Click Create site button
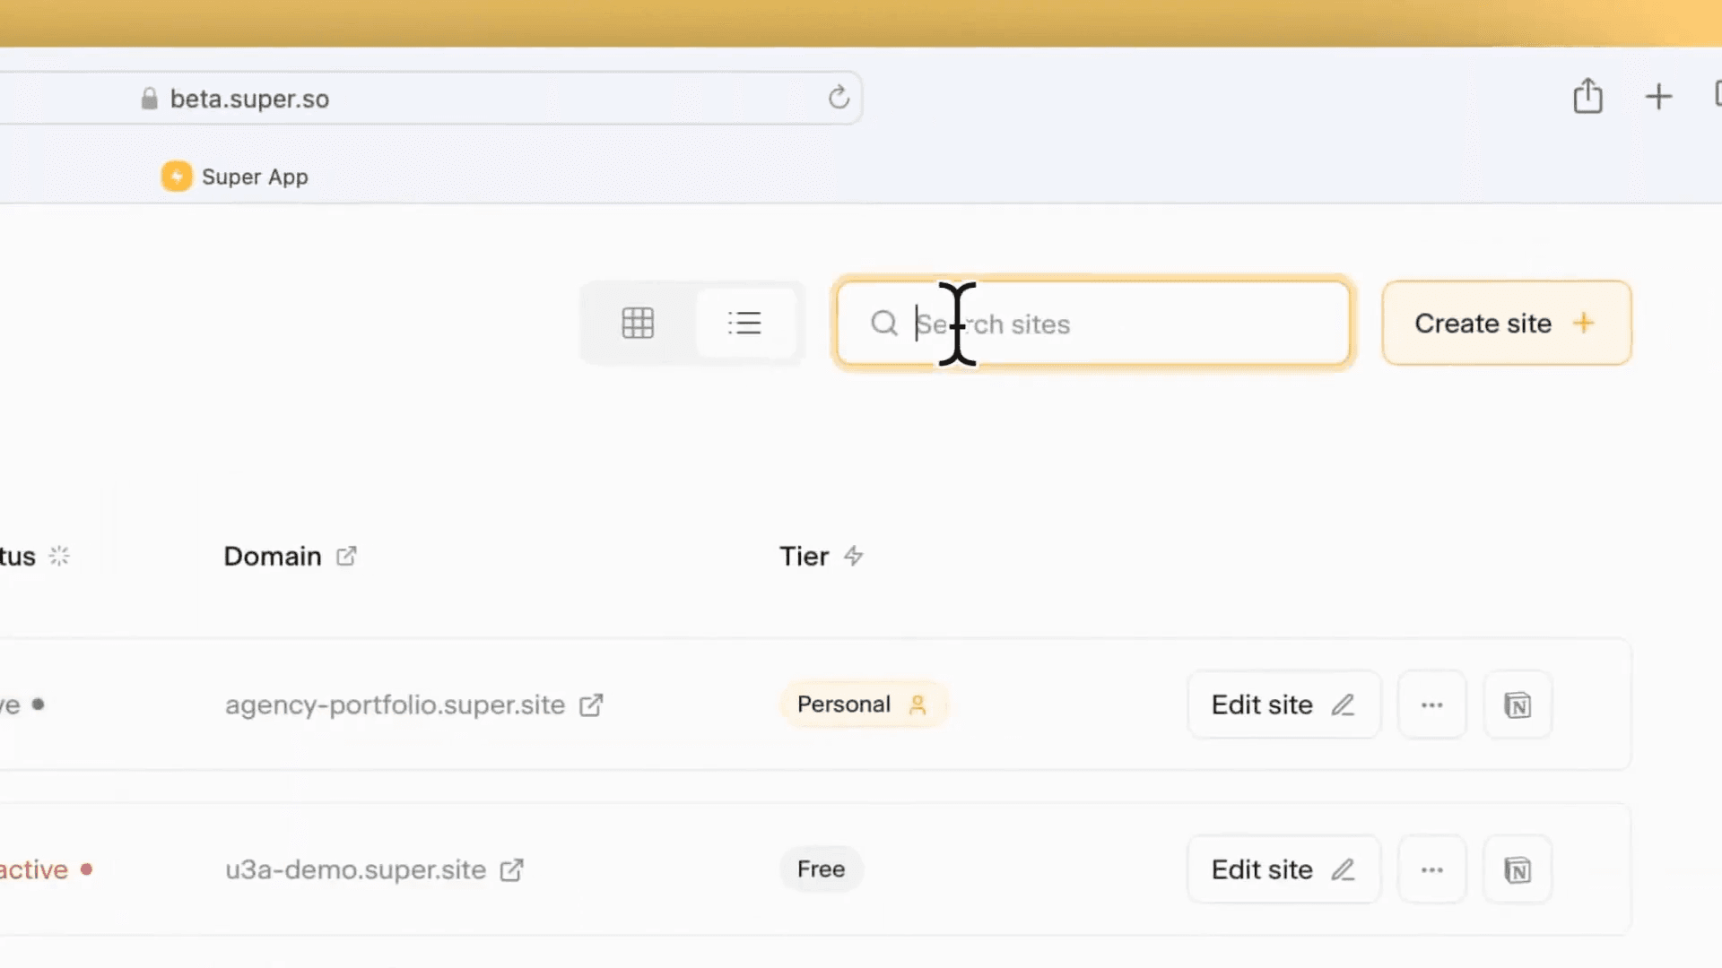 1506,323
